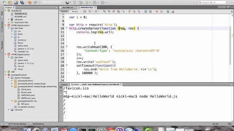The width and height of the screenshot is (234, 131).
Task: Toggle the History view button
Action: pyautogui.click(x=75, y=11)
